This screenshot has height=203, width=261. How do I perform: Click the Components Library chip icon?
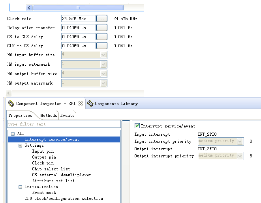[90, 103]
